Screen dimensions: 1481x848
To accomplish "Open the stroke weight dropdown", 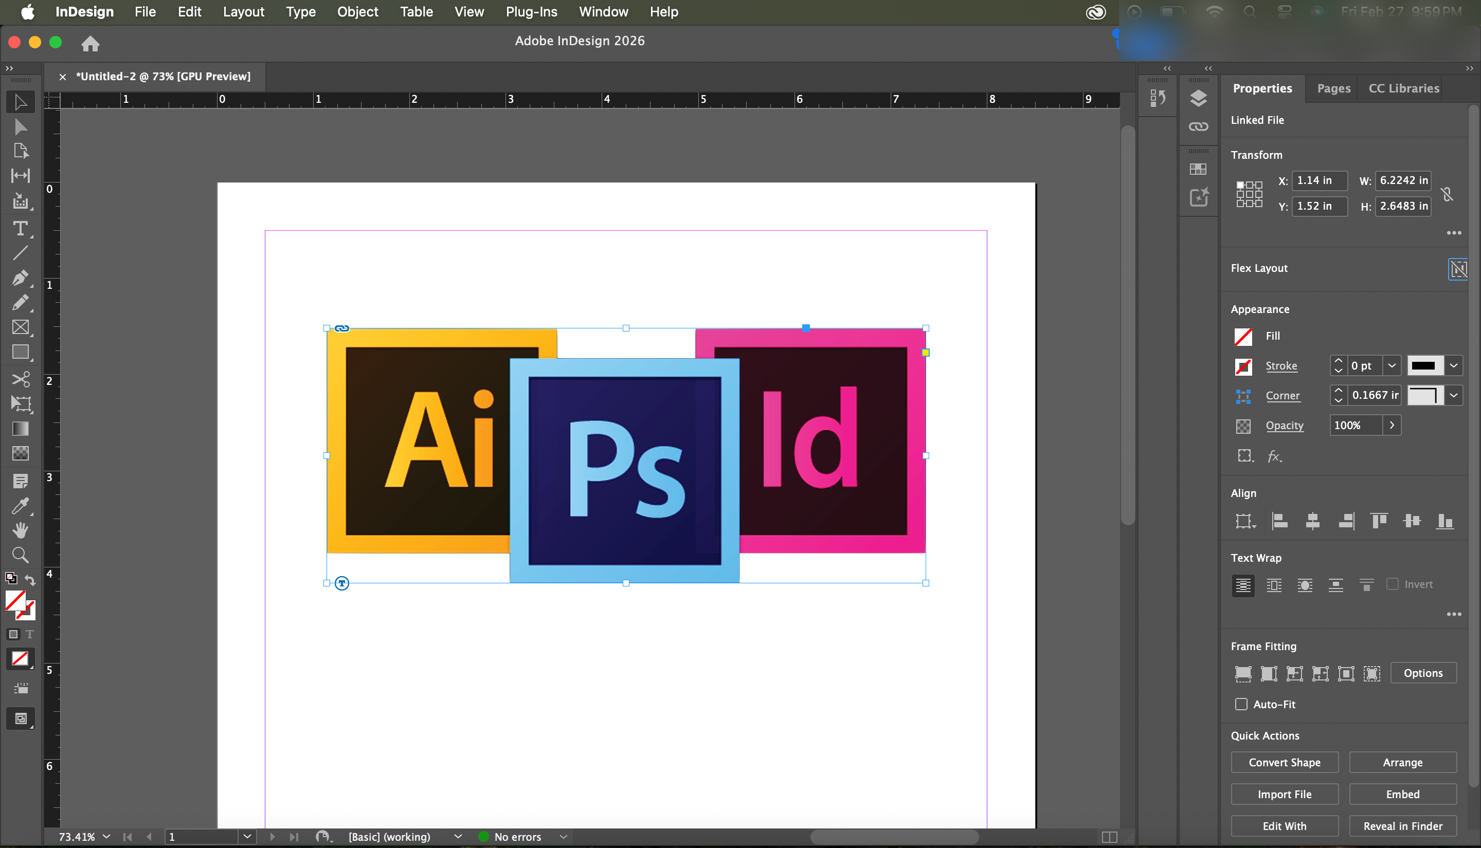I will tap(1392, 366).
